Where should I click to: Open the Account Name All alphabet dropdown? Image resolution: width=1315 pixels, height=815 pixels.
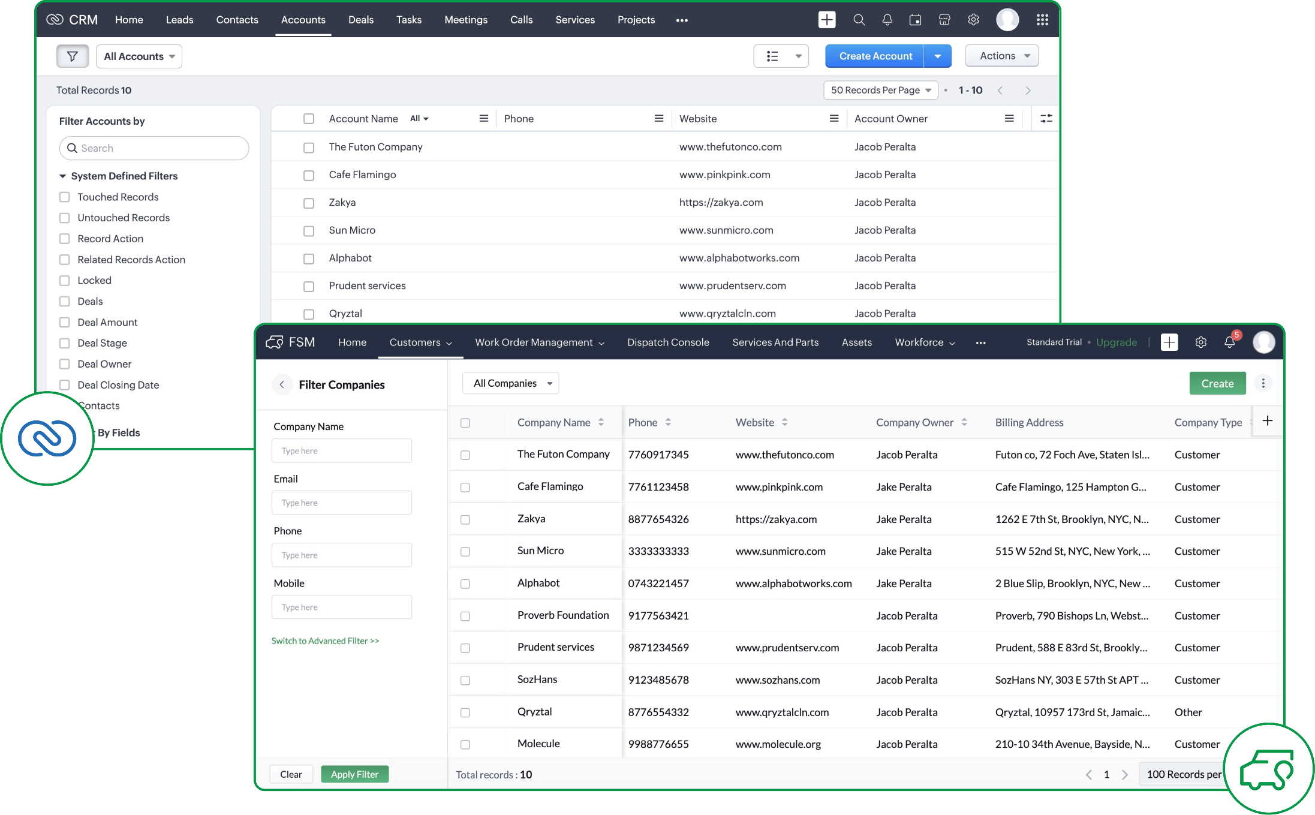click(x=419, y=119)
